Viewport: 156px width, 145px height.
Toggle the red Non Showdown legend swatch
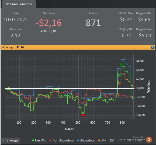point(50,140)
